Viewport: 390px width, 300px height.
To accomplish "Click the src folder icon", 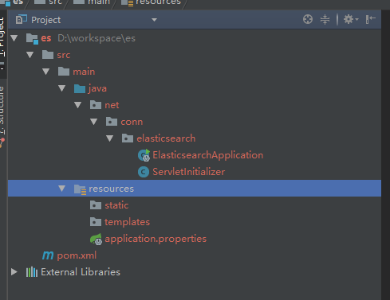I will [x=48, y=55].
